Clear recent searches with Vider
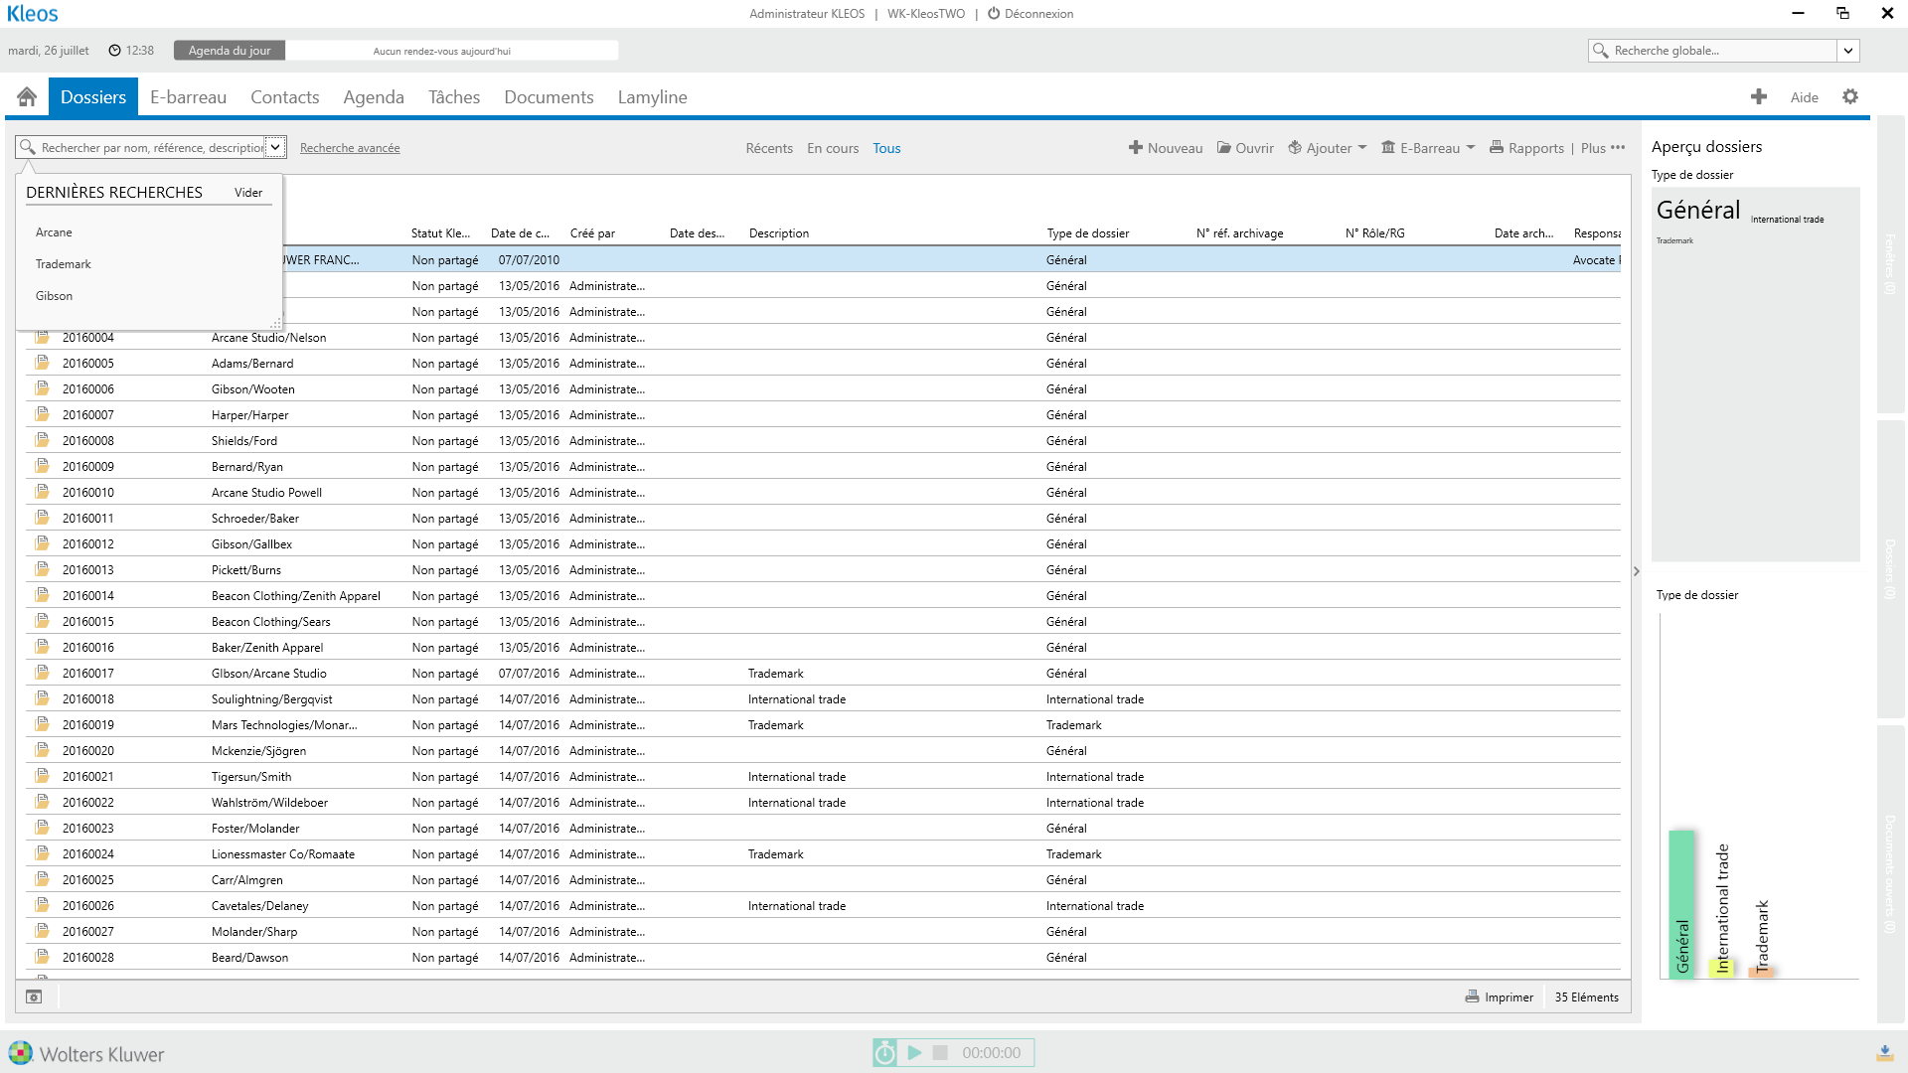 247,193
